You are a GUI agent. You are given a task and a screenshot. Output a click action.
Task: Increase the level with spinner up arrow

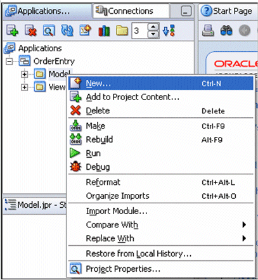[x=153, y=27]
